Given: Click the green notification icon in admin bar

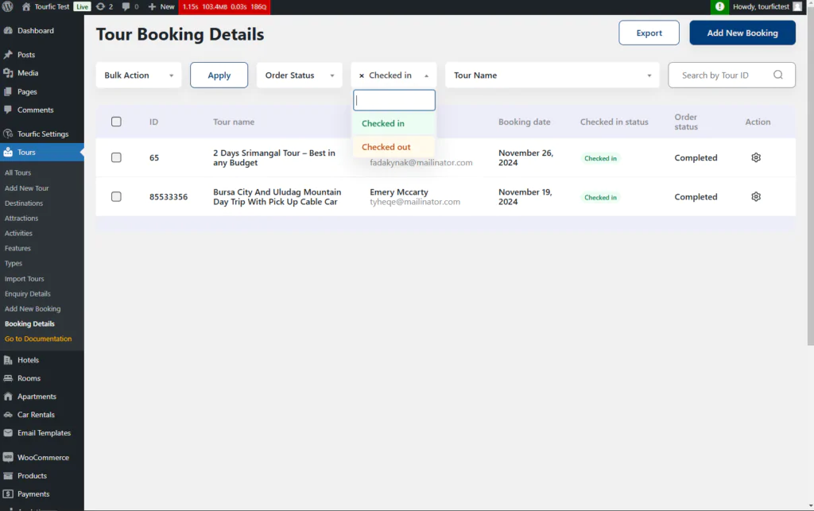Looking at the screenshot, I should 719,6.
